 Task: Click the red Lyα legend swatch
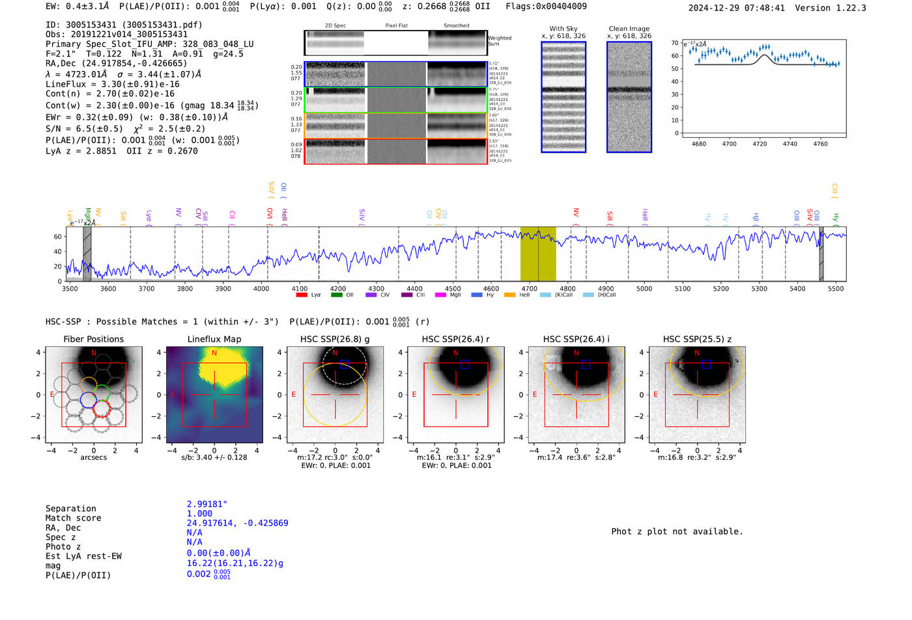tap(302, 295)
